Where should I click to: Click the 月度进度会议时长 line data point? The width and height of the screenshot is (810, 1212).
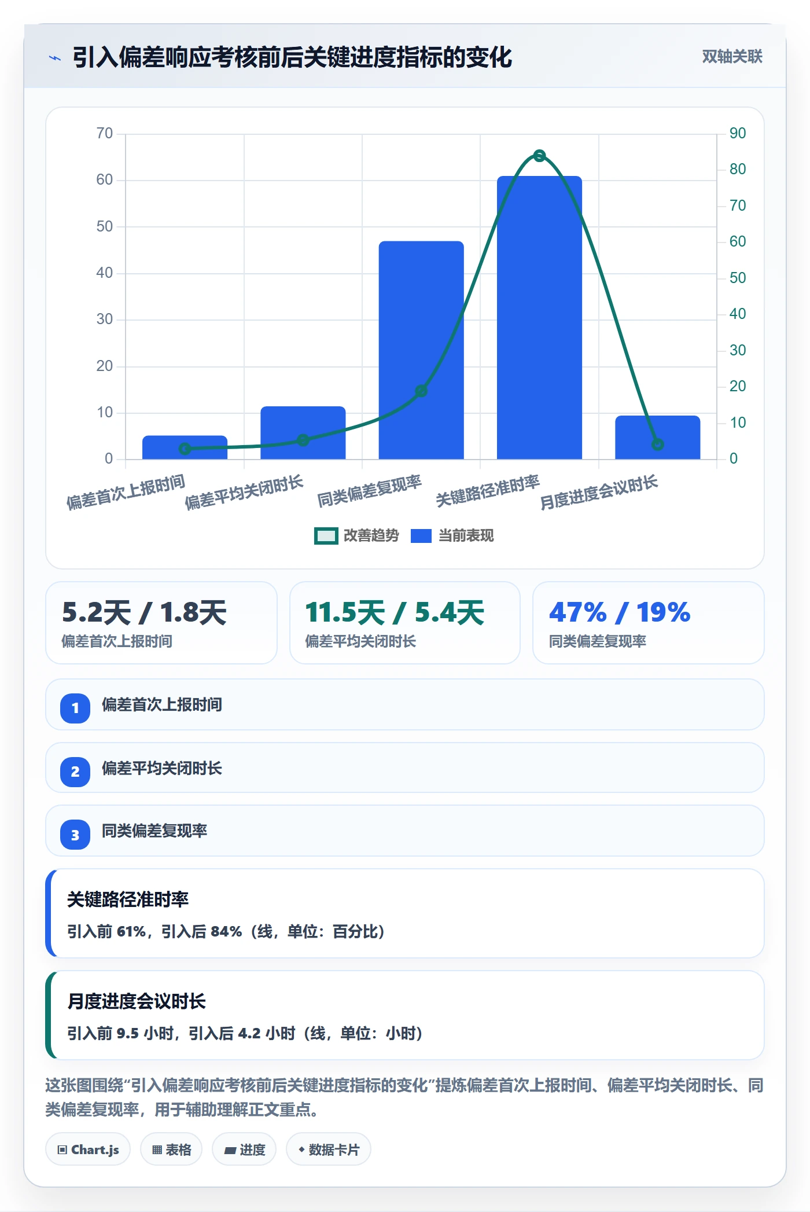click(658, 445)
